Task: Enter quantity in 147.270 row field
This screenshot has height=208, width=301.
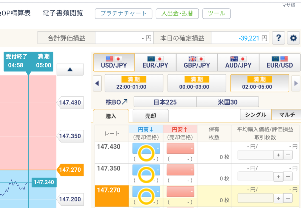Action: pyautogui.click(x=256, y=198)
